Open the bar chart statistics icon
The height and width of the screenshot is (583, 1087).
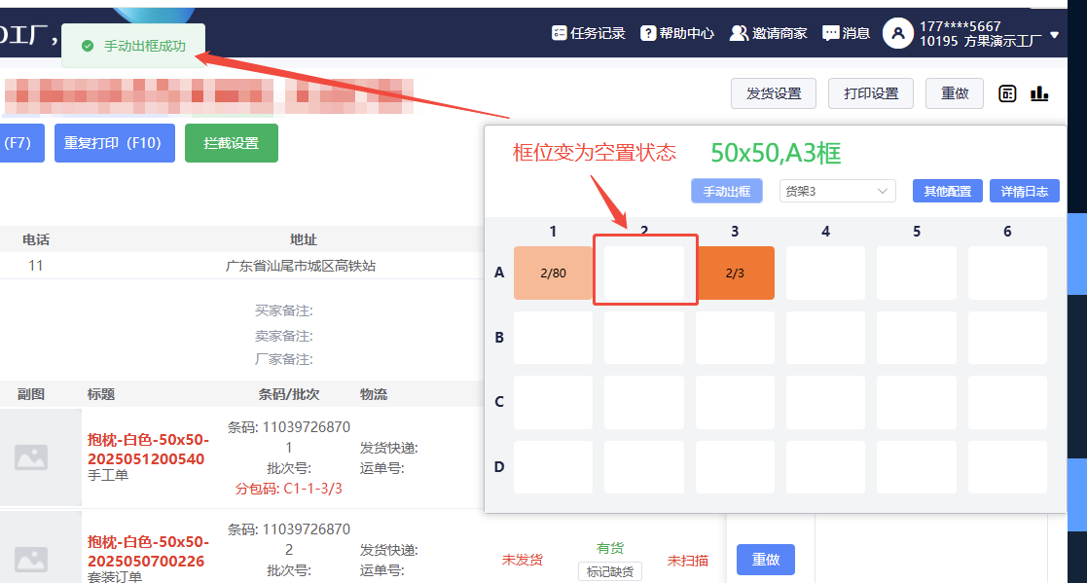(1039, 93)
